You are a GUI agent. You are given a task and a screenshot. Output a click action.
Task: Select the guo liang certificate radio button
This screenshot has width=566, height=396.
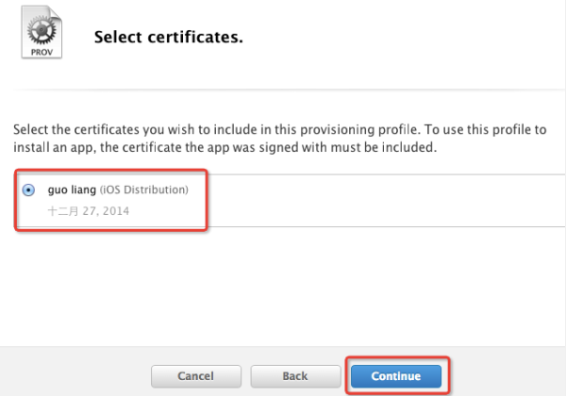click(28, 190)
